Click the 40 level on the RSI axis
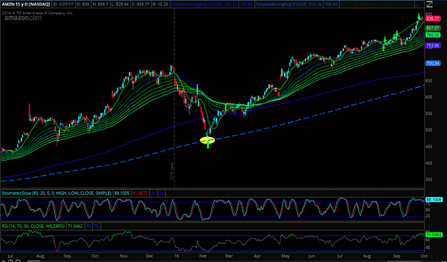 (427, 247)
